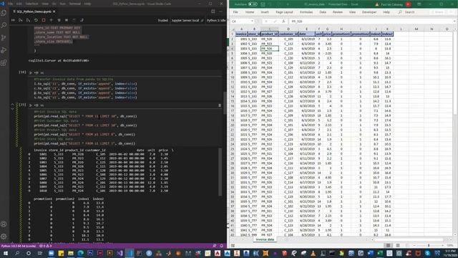
Task: Select invoice_data sheet tab
Action: point(265,239)
